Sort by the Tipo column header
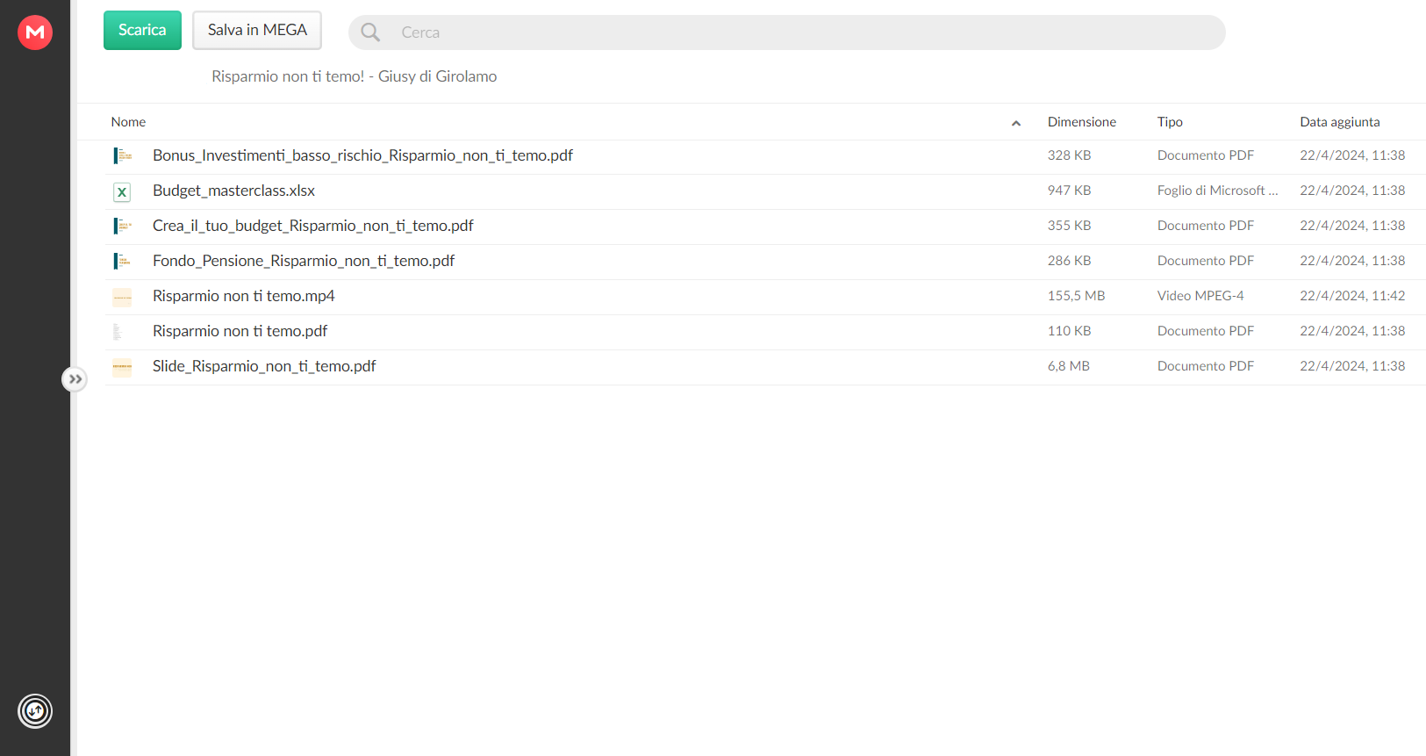This screenshot has height=756, width=1426. coord(1170,122)
